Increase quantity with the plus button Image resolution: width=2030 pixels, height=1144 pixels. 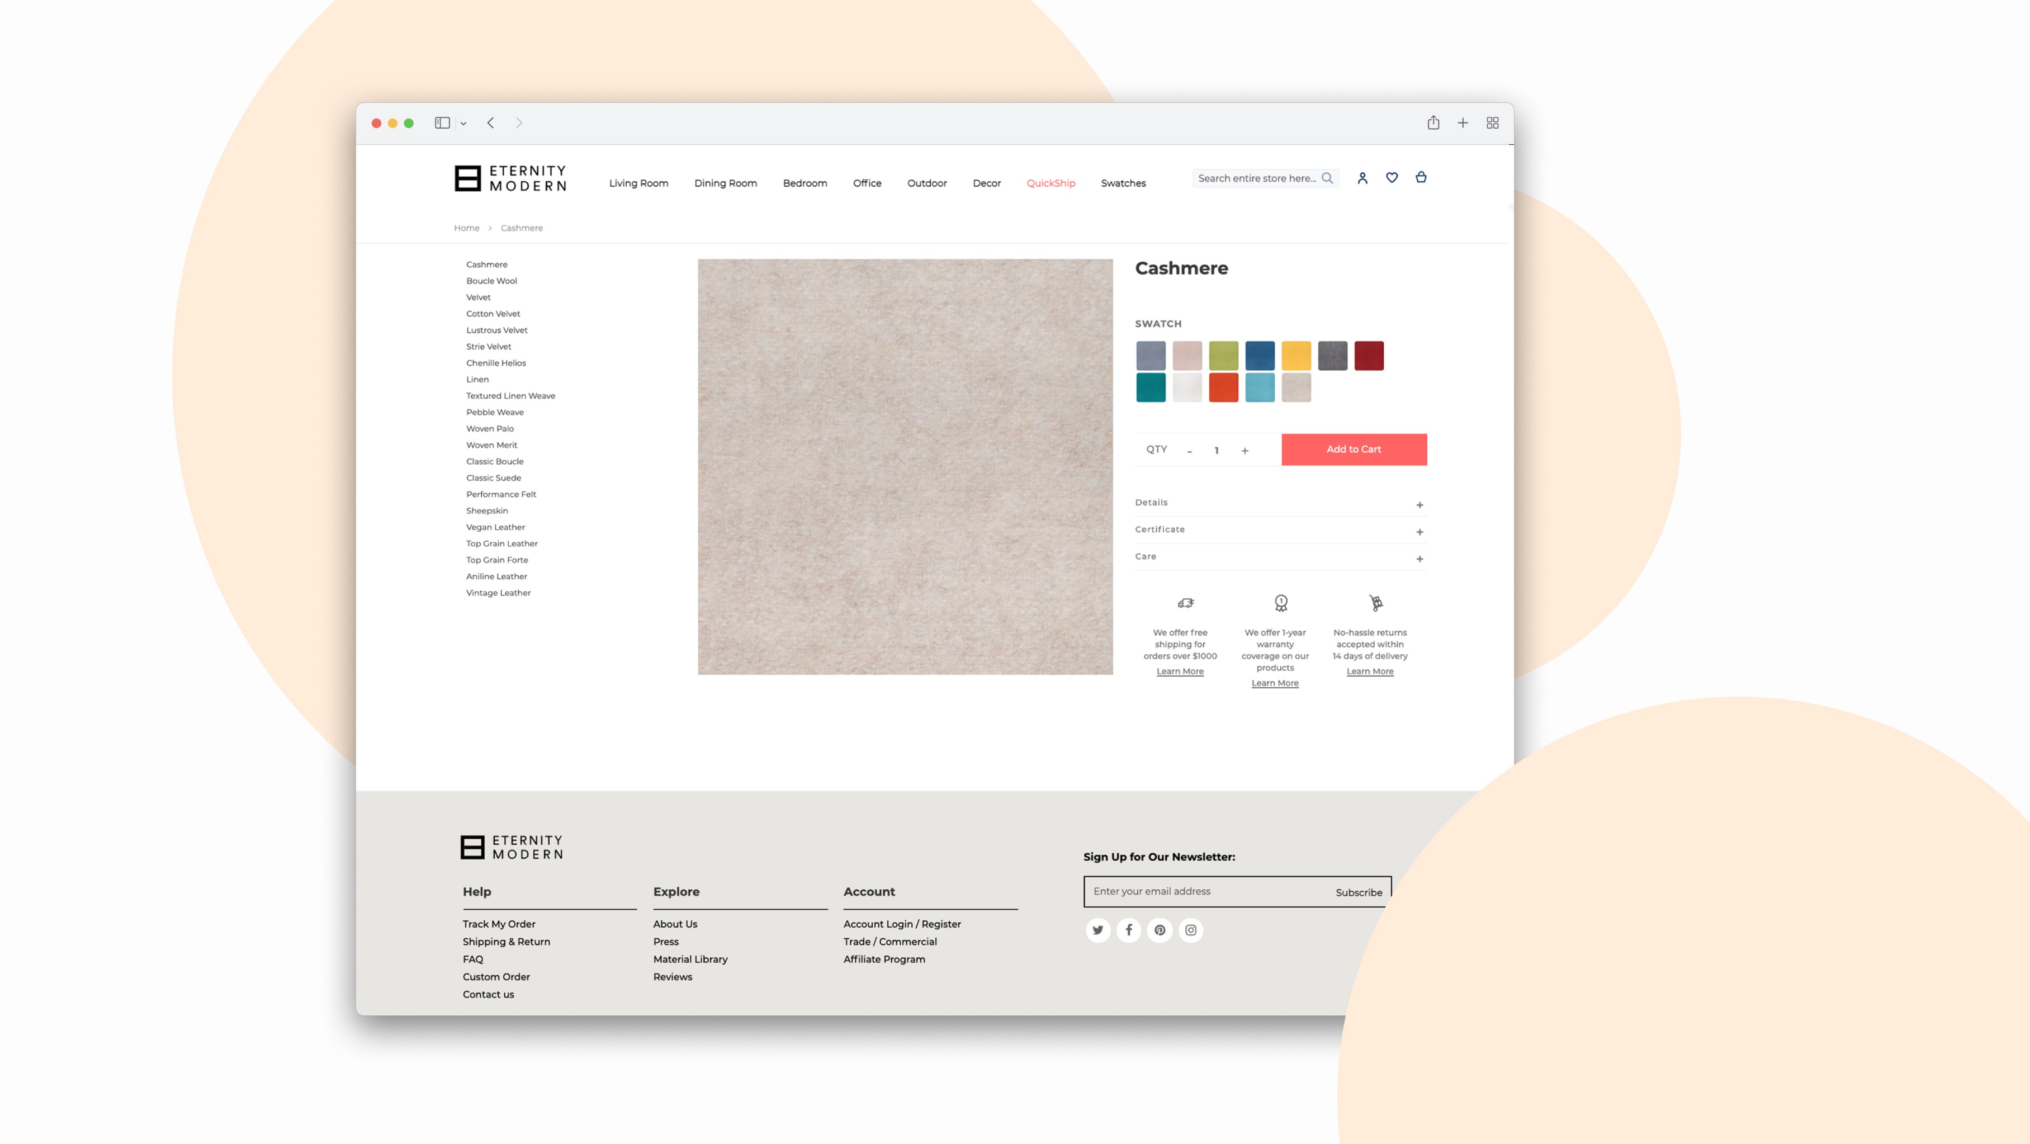pyautogui.click(x=1245, y=451)
